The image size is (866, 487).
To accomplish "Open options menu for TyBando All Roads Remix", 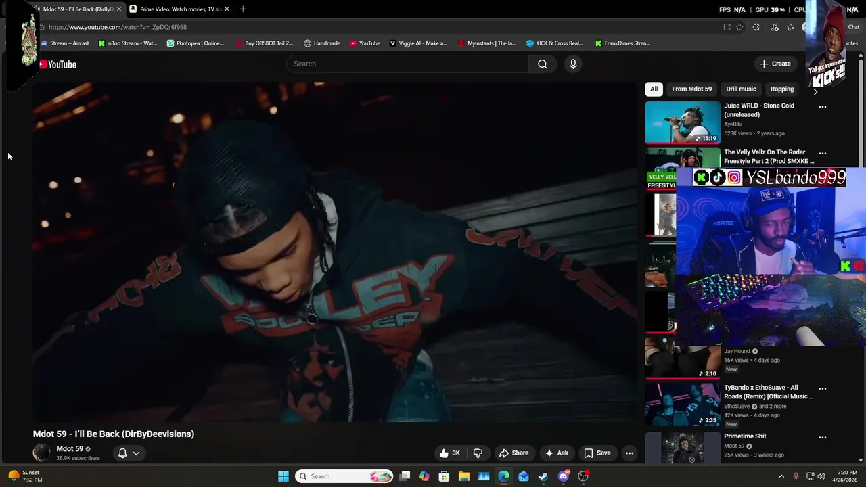I will click(x=823, y=389).
